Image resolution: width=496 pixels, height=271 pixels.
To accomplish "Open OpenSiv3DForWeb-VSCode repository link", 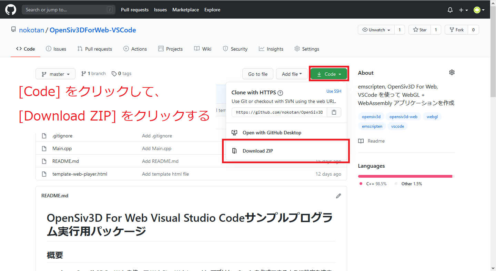I will (93, 30).
